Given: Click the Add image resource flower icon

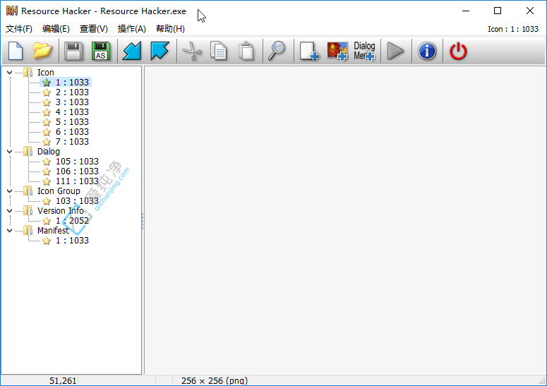Looking at the screenshot, I should pos(337,52).
